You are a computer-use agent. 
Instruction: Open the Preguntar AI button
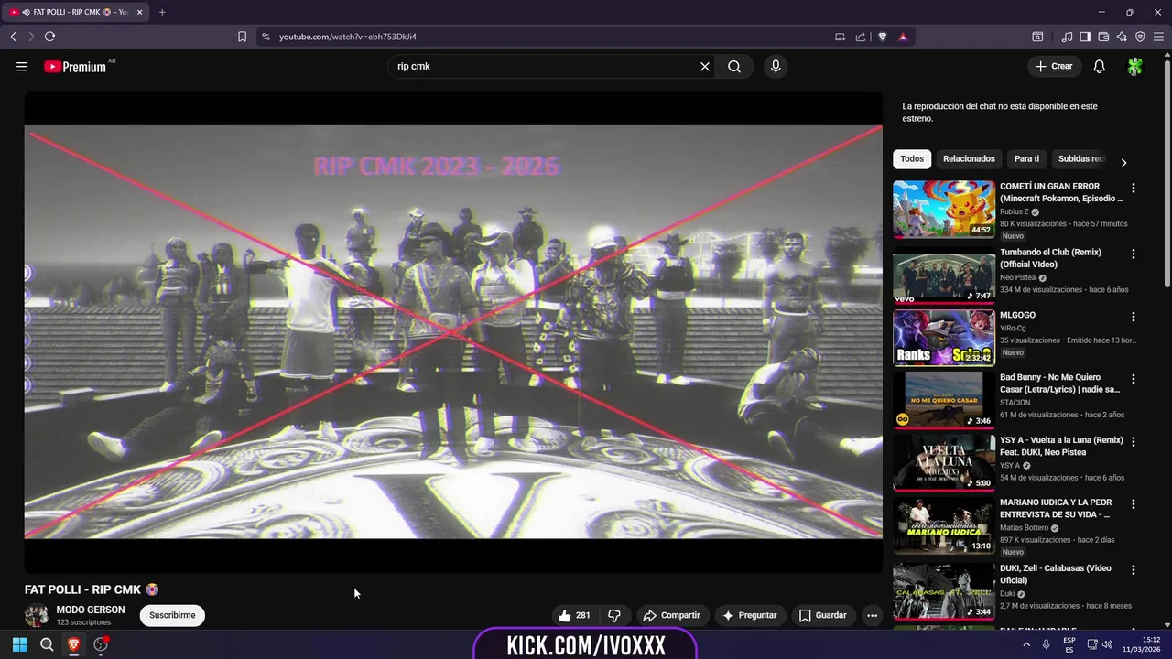[x=750, y=615]
